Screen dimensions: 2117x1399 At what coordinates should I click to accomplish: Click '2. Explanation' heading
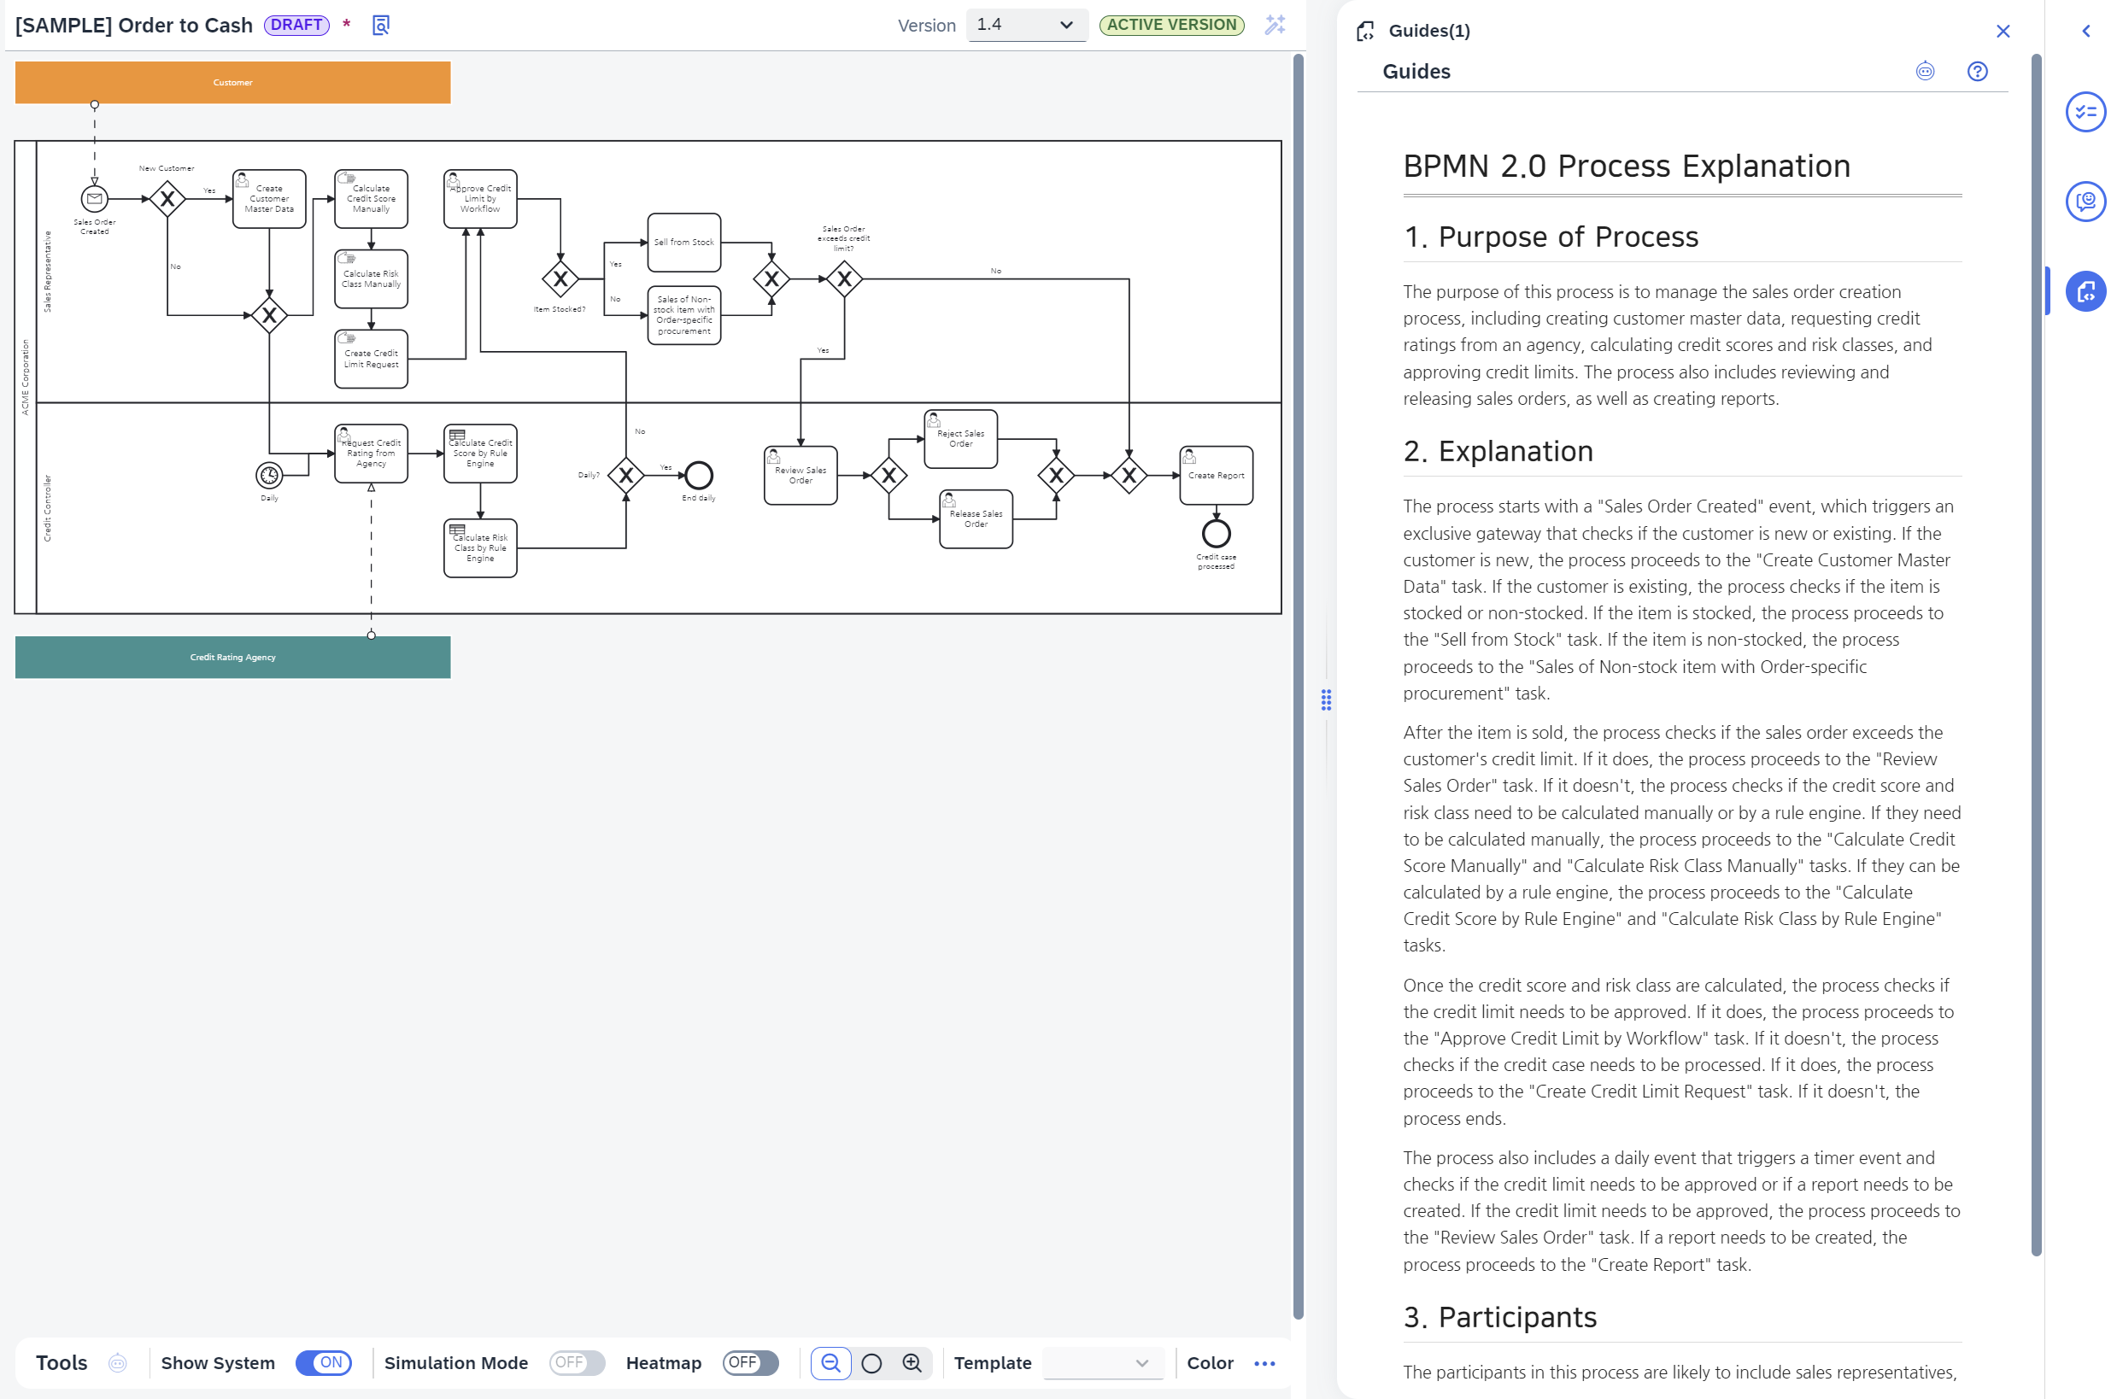click(x=1498, y=451)
